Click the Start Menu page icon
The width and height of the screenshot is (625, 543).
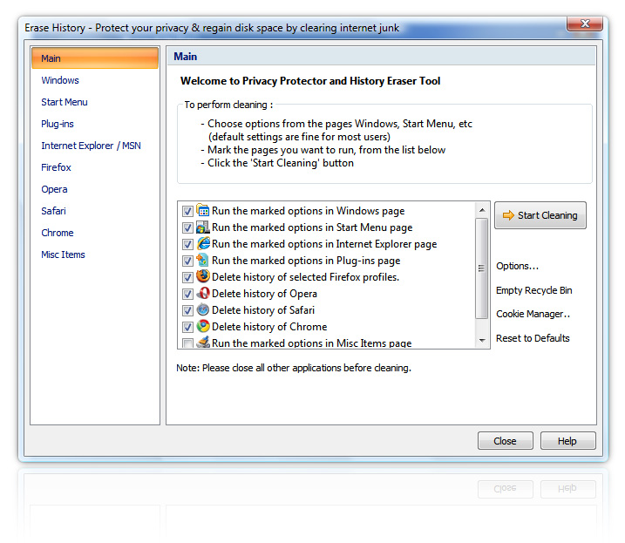pos(203,227)
